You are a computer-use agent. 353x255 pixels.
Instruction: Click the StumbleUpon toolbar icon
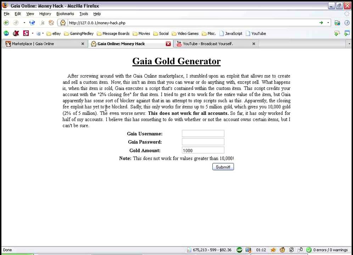pos(6,33)
